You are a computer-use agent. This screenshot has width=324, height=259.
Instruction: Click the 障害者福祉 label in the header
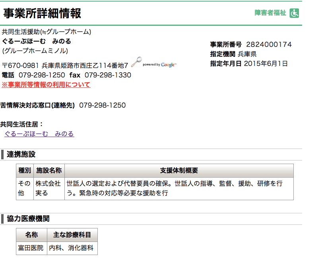[x=270, y=13]
